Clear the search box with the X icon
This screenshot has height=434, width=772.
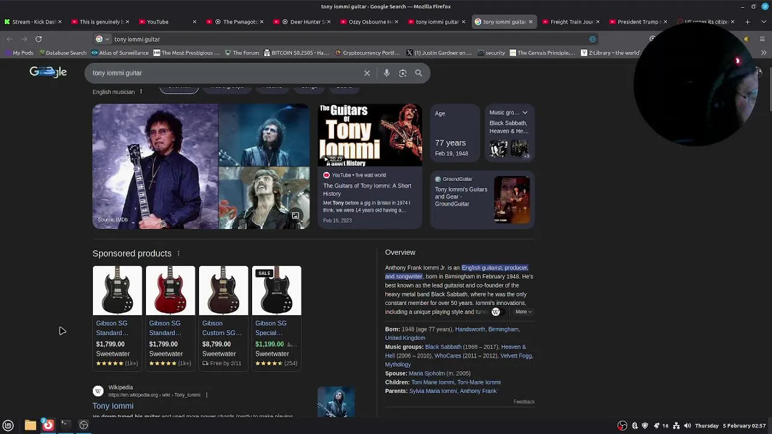point(367,73)
